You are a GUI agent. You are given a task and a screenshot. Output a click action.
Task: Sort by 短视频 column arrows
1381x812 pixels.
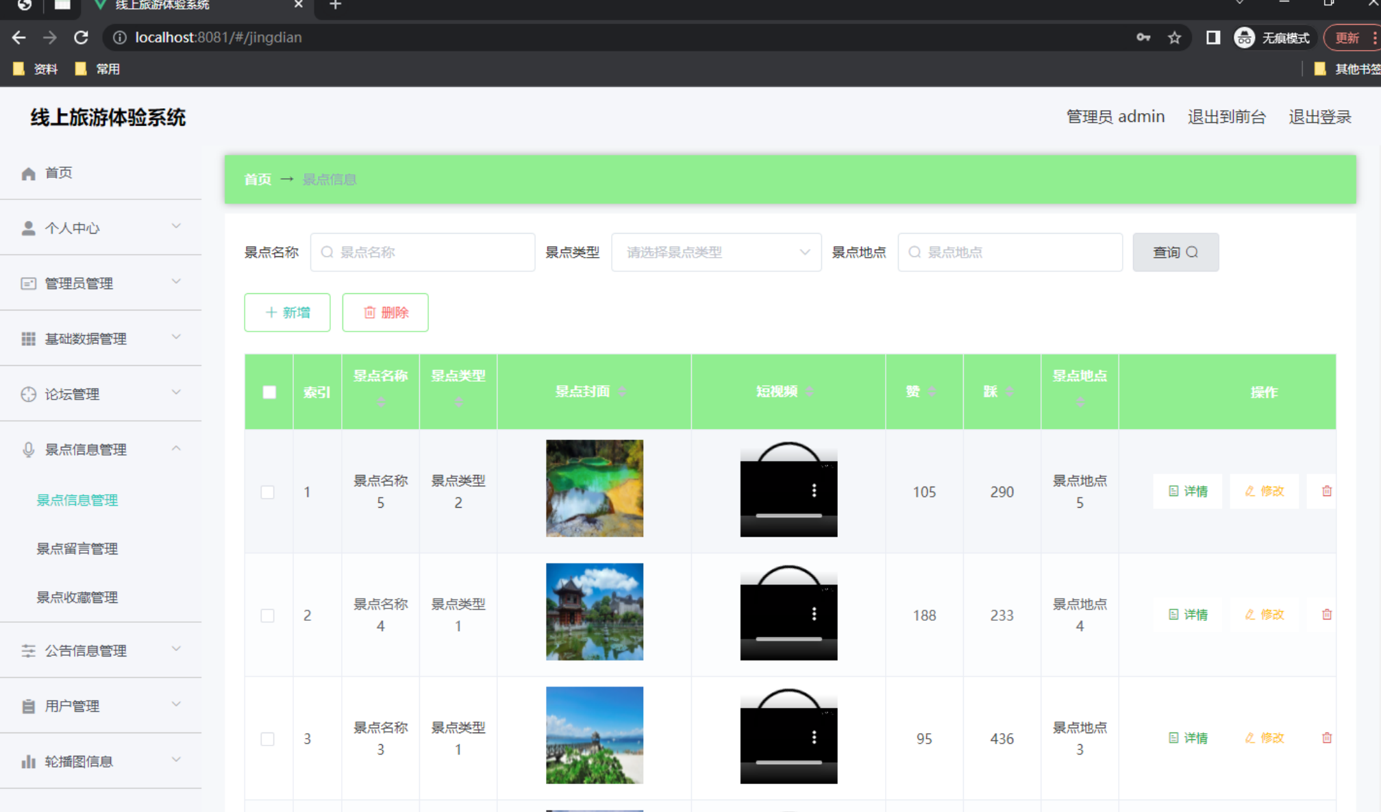click(810, 392)
